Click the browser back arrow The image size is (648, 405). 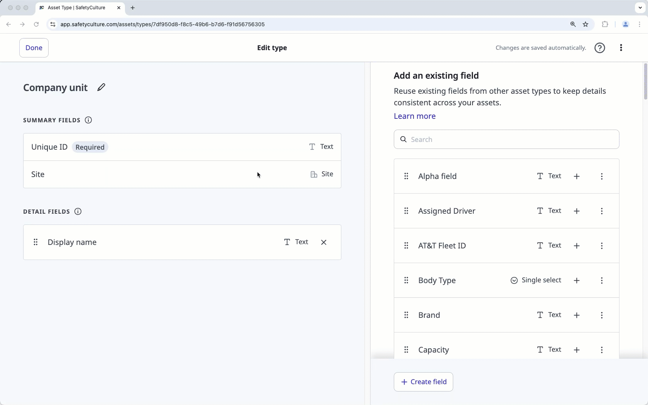pos(8,24)
